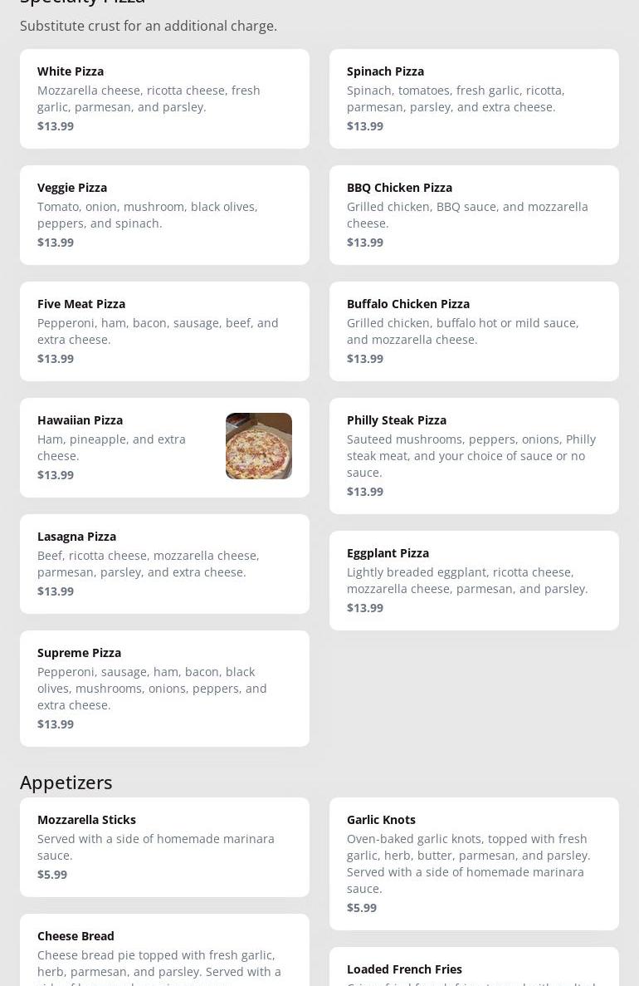
Task: Click the Appetizers section heading
Action: coord(66,782)
